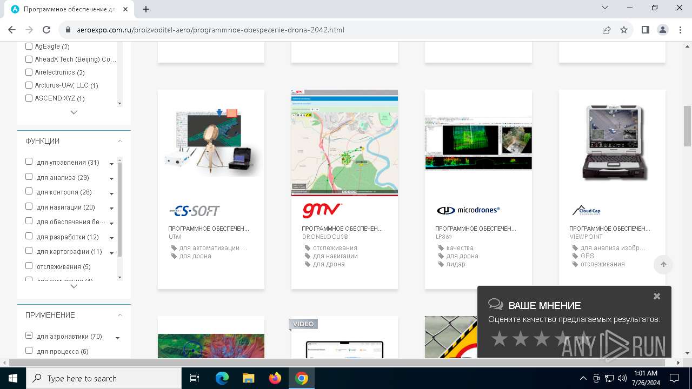Play the product with the VIDEO badge
The width and height of the screenshot is (692, 389).
click(344, 338)
